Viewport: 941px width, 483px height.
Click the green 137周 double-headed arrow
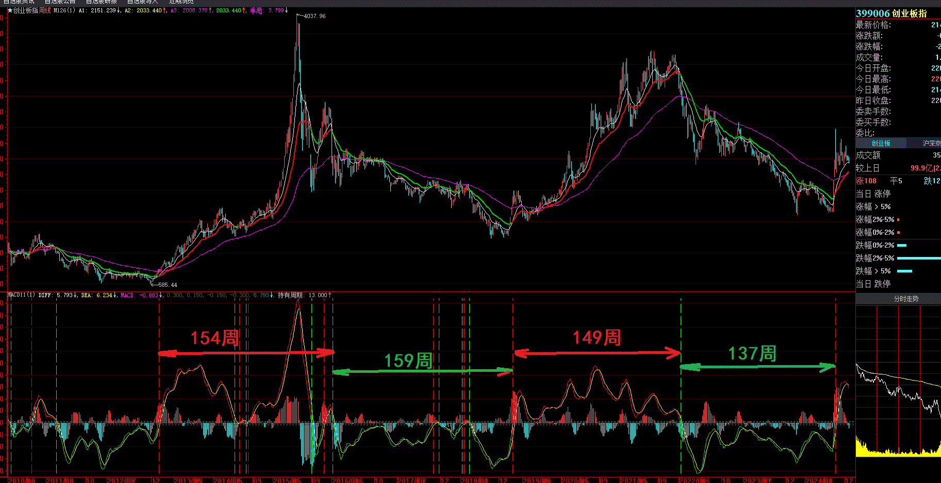pyautogui.click(x=757, y=367)
